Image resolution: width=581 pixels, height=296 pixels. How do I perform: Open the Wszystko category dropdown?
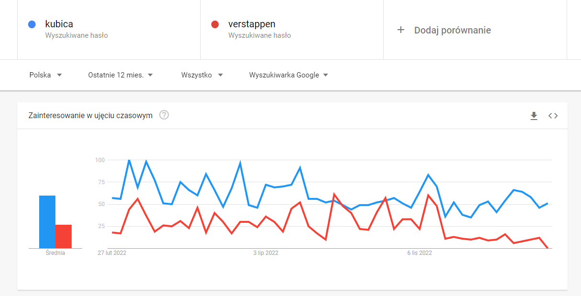(202, 75)
